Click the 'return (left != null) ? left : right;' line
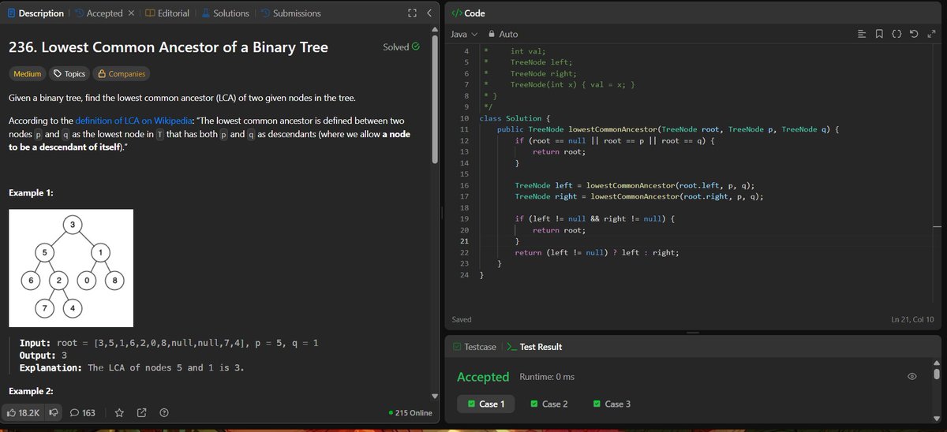 click(x=597, y=252)
